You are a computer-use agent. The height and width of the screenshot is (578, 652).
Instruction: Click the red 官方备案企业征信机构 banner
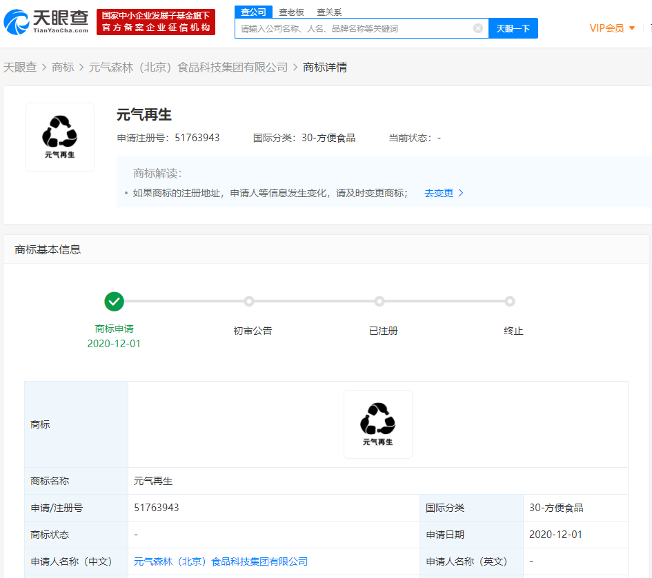[156, 22]
